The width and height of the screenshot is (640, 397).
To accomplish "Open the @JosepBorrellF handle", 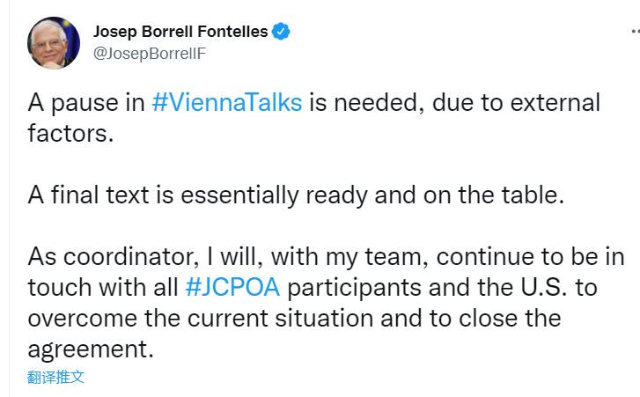I will (150, 53).
